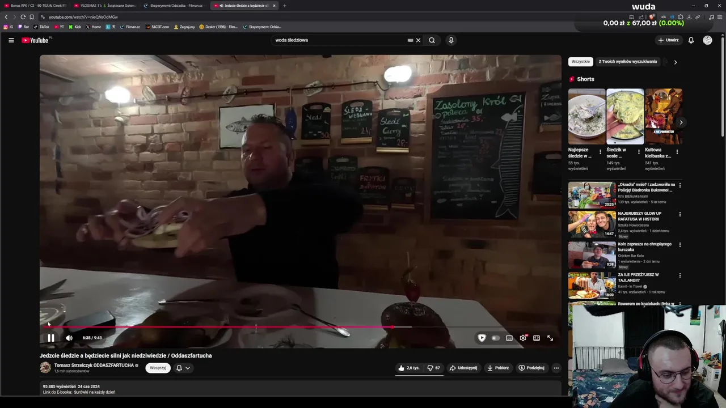Show more Shorts with the right arrow
Image resolution: width=726 pixels, height=408 pixels.
681,122
